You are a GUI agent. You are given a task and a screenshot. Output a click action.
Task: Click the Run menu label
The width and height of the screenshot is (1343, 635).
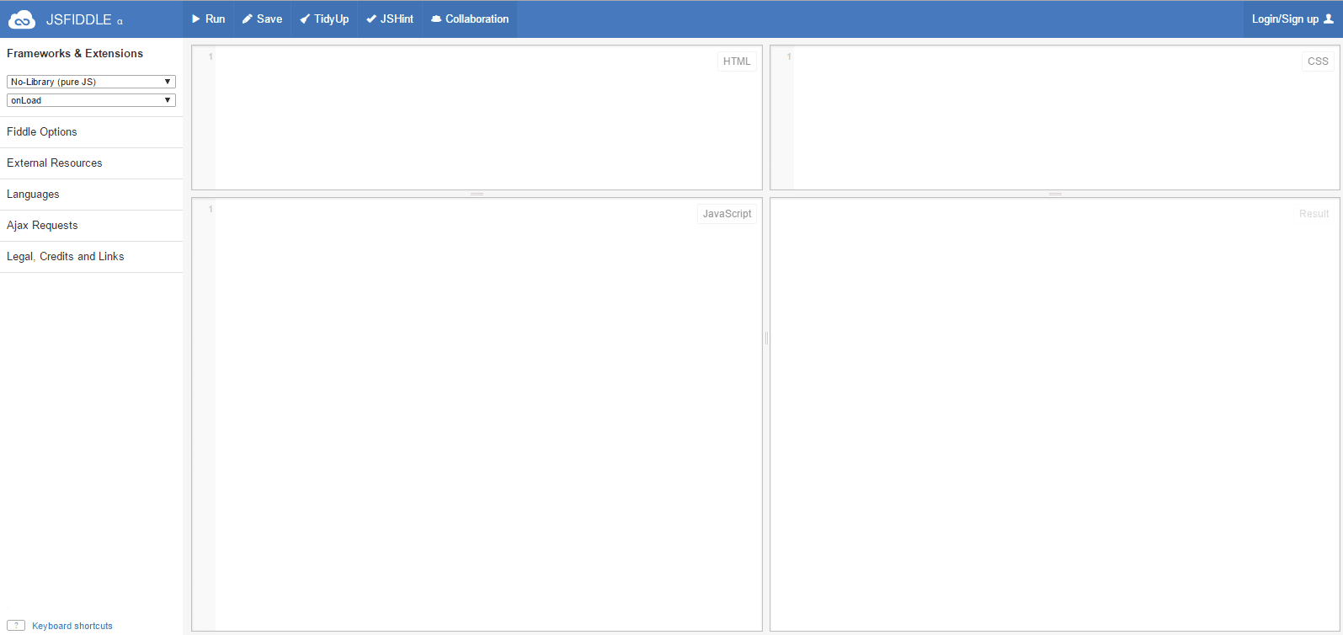click(216, 19)
